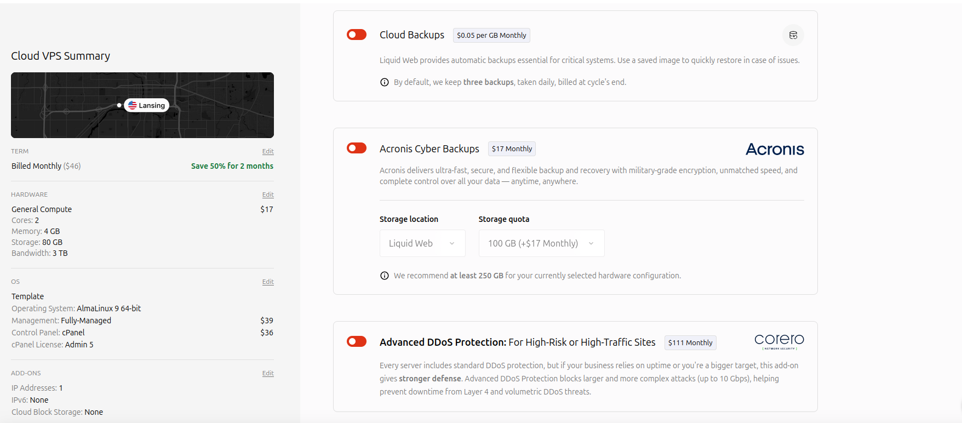This screenshot has height=423, width=962.
Task: Click the info icon beside three backups note
Action: [x=385, y=82]
